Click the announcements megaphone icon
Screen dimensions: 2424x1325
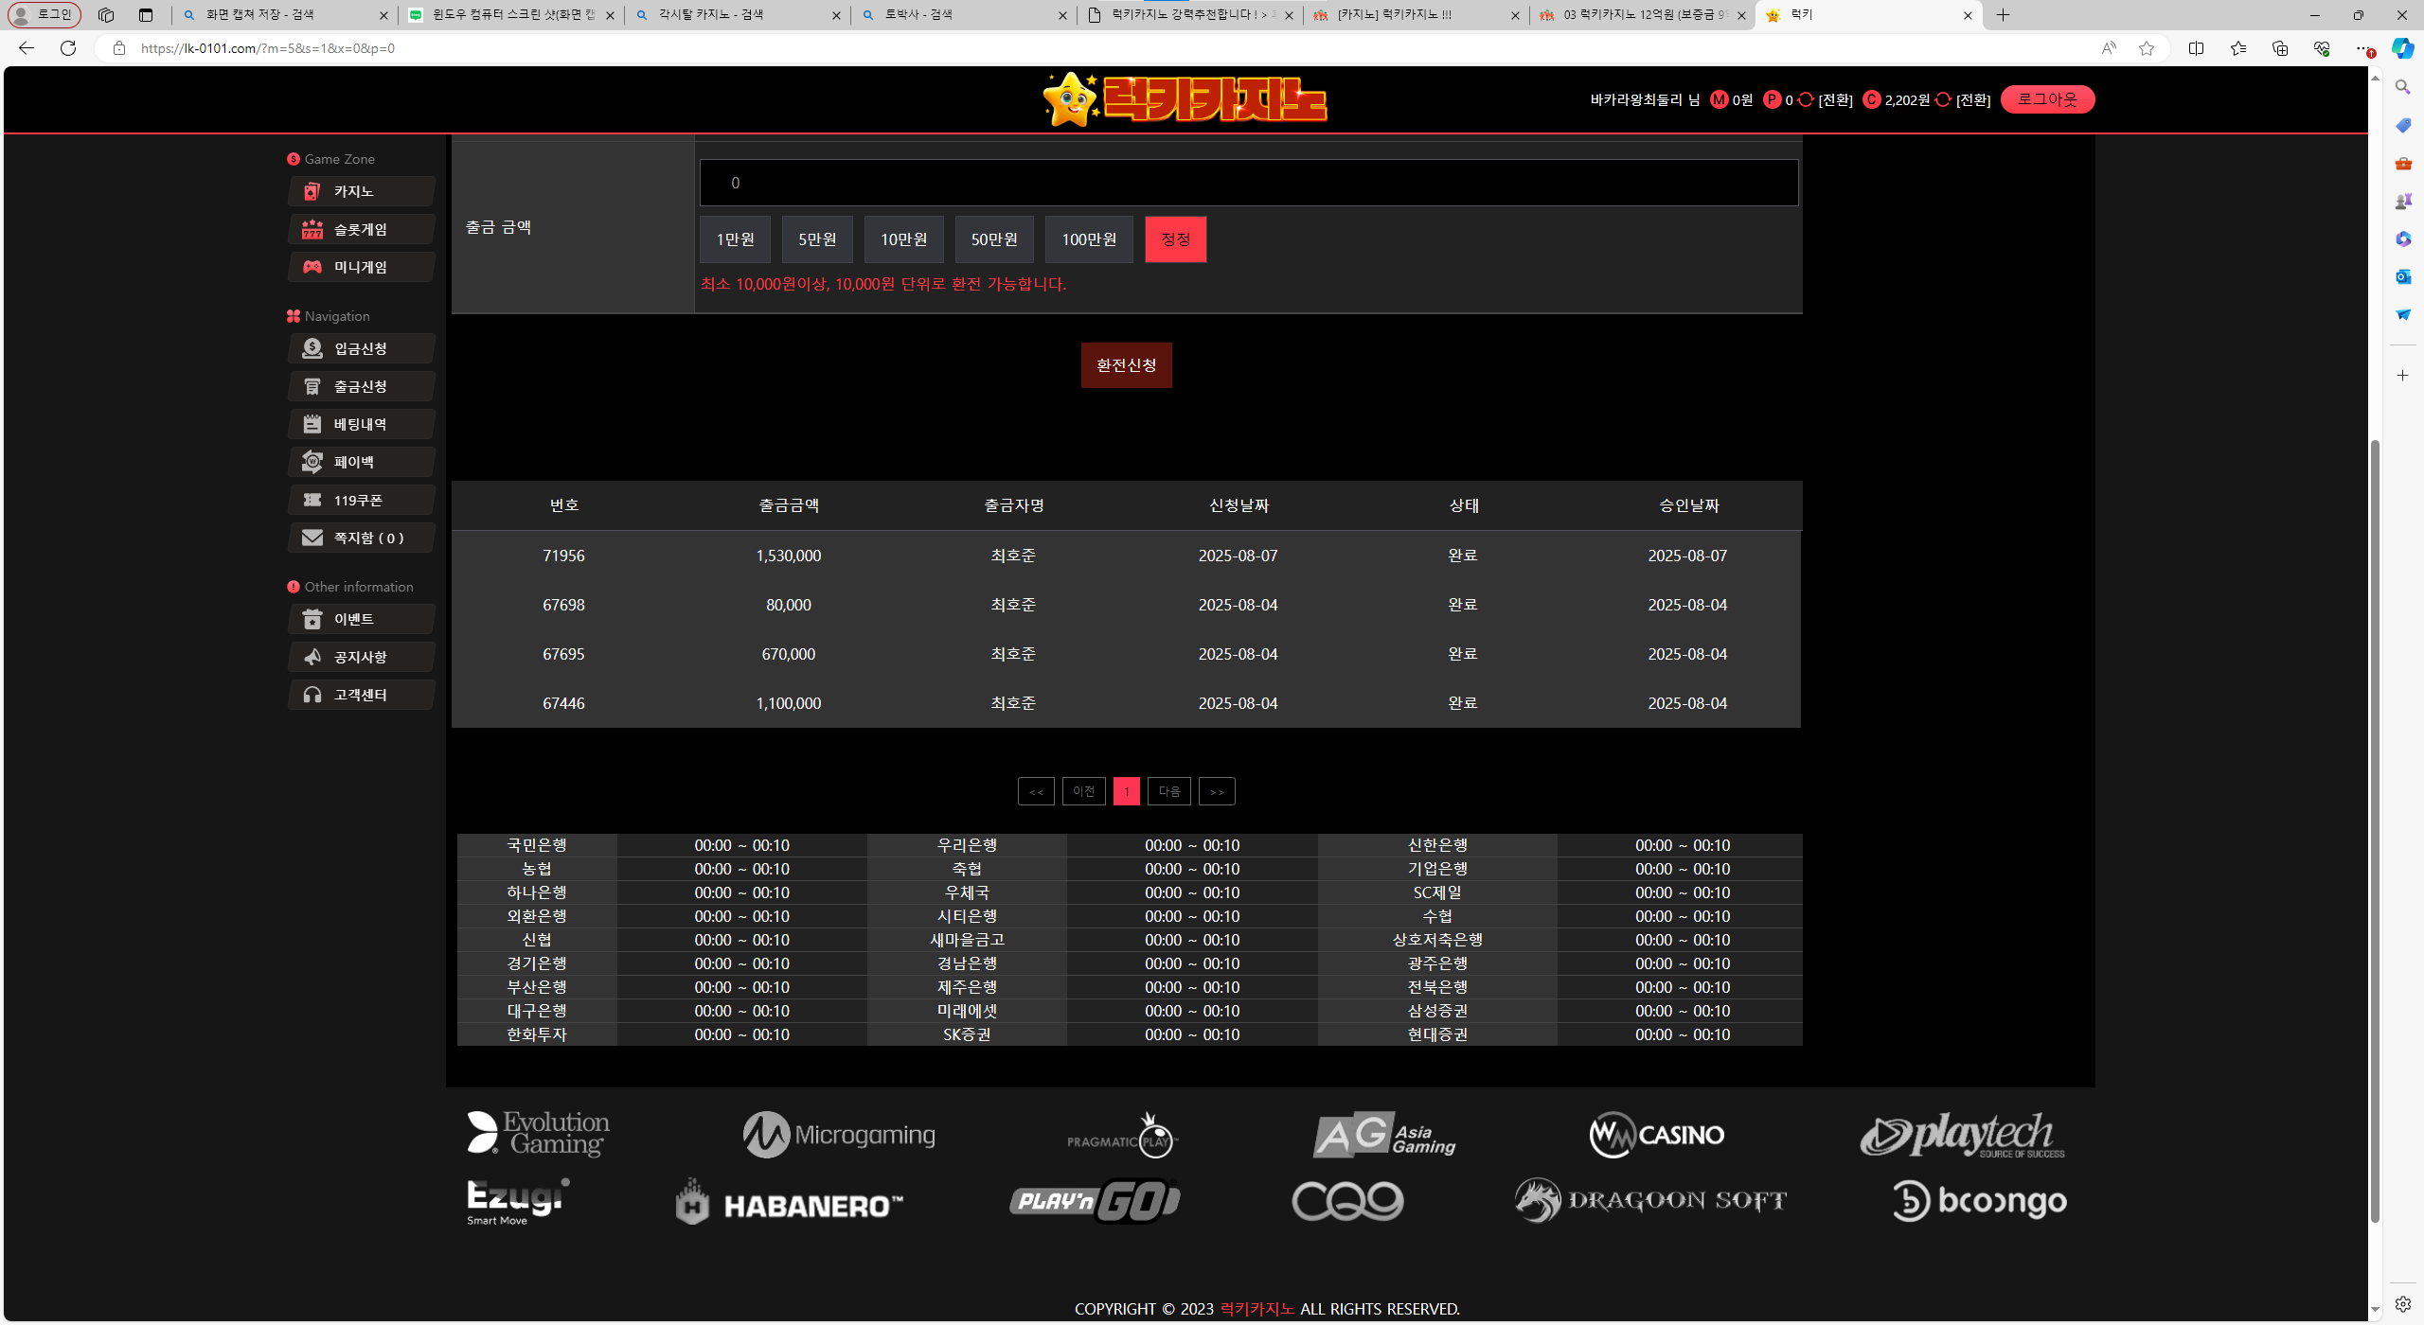coord(312,657)
